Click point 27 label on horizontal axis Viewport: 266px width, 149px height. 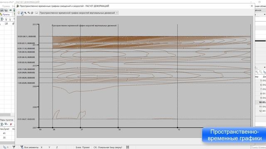pyautogui.click(x=82, y=130)
